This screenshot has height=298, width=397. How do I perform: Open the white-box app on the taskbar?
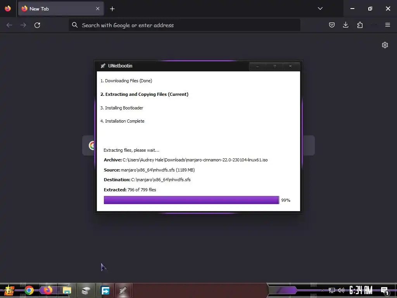(86, 290)
